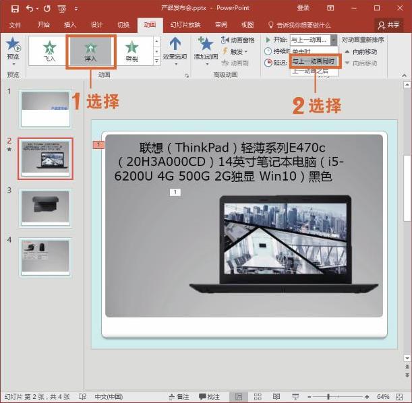Toggle the ribbon display options icon
This screenshot has height=403, width=412.
[x=330, y=8]
